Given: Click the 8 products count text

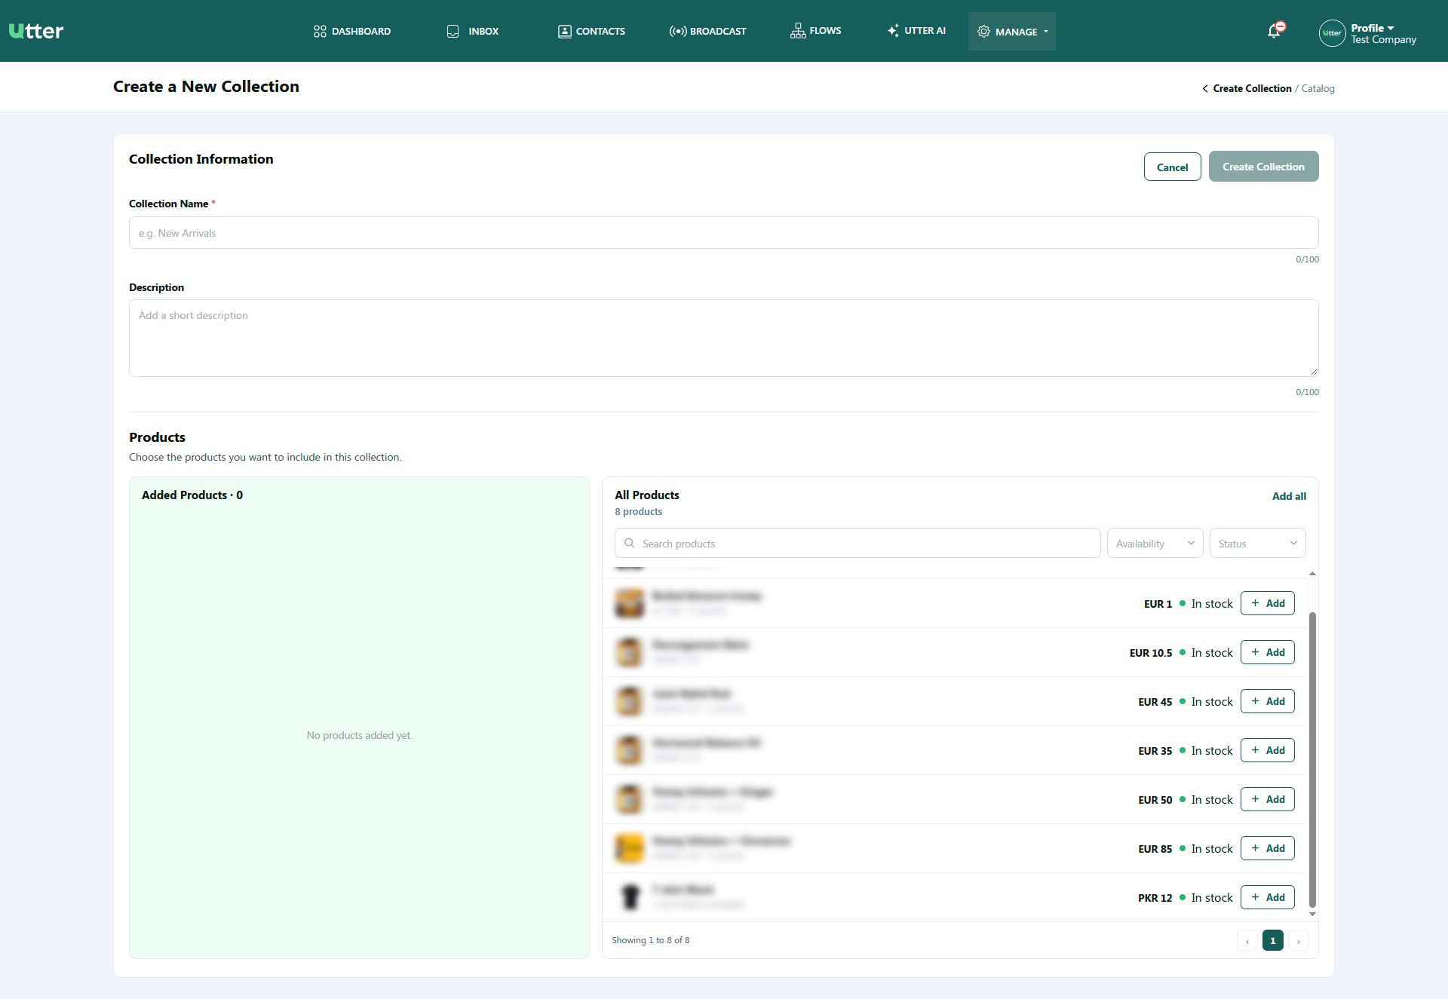Looking at the screenshot, I should [x=638, y=511].
